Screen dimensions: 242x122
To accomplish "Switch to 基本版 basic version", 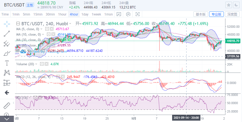I will coord(201,14).
